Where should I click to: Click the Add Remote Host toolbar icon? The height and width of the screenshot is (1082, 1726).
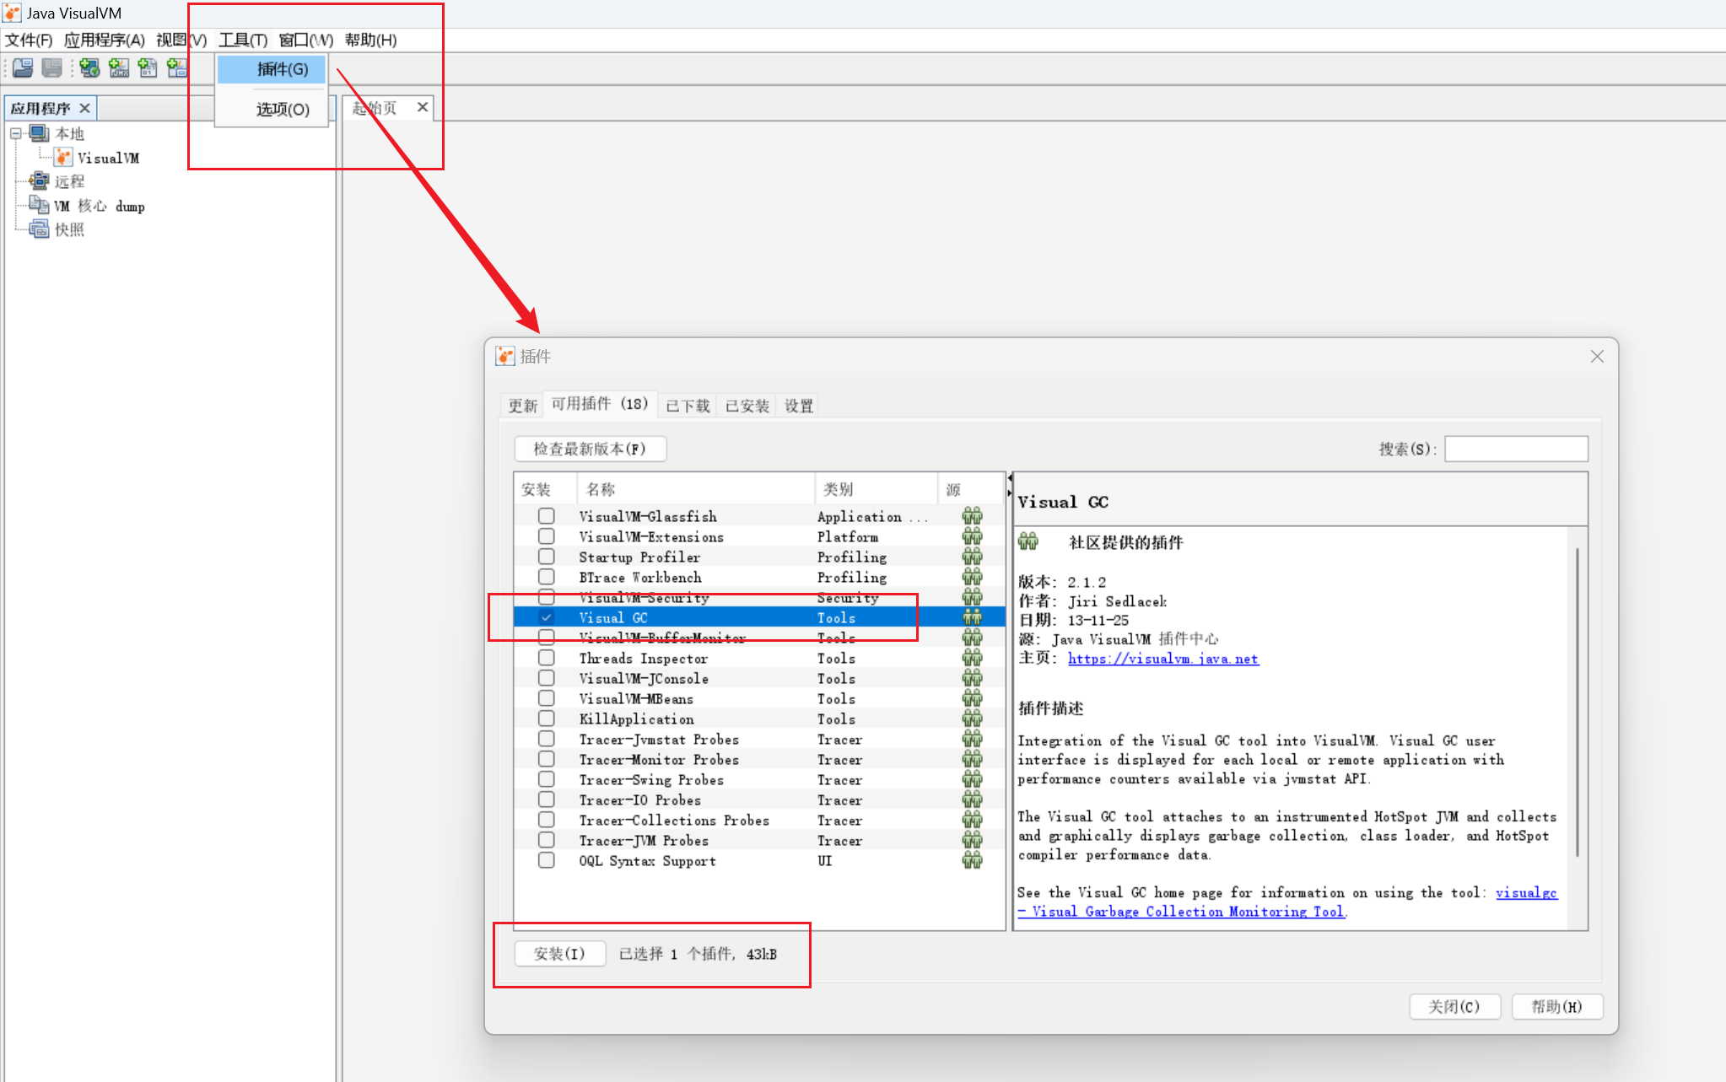point(89,68)
